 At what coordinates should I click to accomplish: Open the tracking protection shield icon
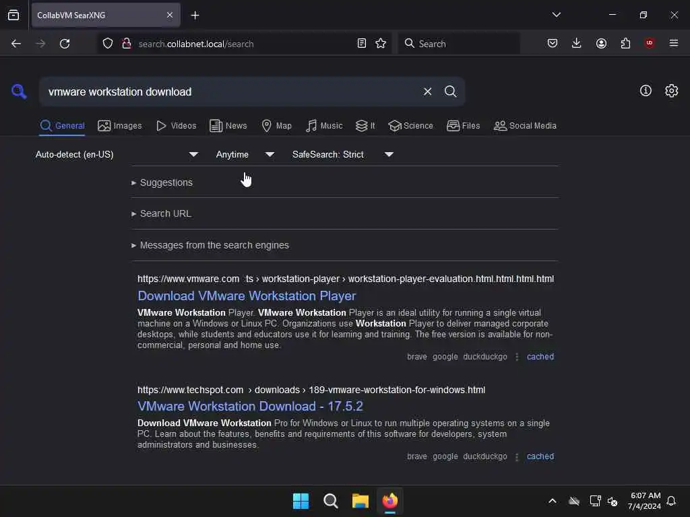108,43
